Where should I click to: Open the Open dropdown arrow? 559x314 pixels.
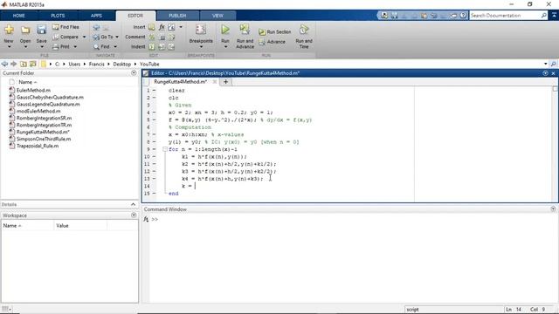pyautogui.click(x=25, y=47)
